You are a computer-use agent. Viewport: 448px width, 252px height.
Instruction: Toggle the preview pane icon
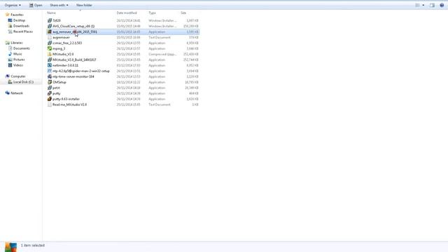click(x=432, y=5)
